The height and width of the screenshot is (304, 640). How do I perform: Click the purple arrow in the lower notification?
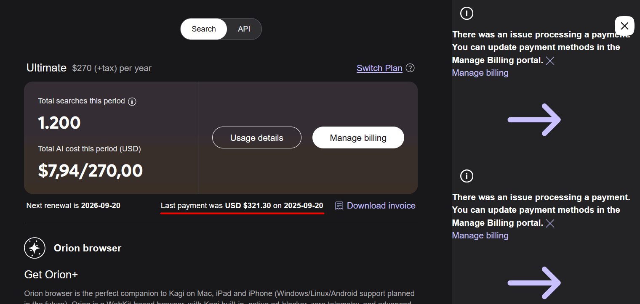[534, 283]
